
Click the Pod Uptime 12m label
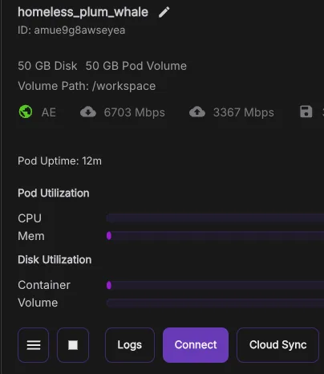59,161
